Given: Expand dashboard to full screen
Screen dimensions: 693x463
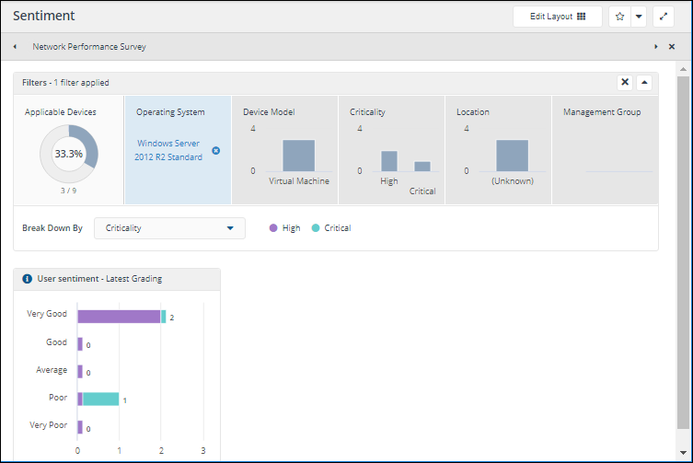Looking at the screenshot, I should click(664, 17).
